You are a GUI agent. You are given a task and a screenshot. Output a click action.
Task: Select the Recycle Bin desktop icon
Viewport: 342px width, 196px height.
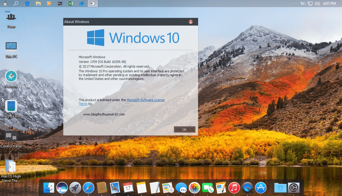click(11, 109)
